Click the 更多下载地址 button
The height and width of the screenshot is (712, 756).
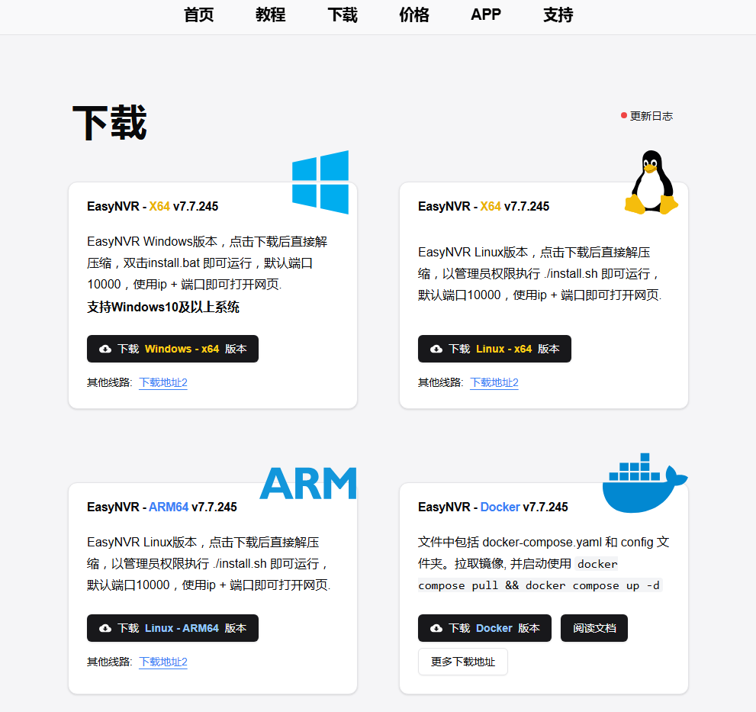tap(462, 662)
